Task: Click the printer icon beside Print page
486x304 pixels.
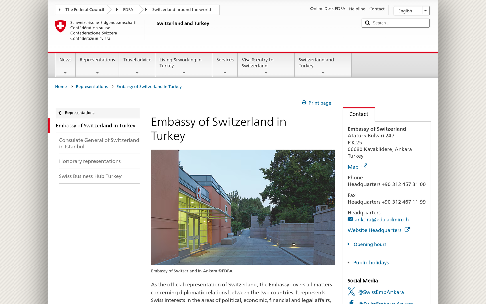Action: click(304, 103)
